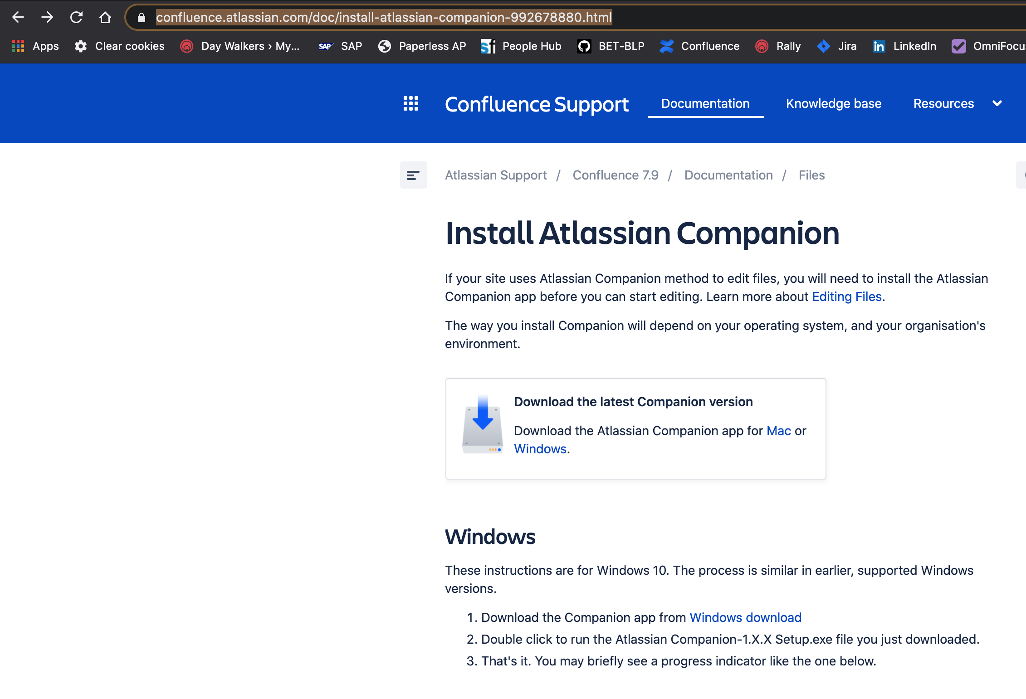Open the browser home page icon
1026x699 pixels.
click(105, 17)
